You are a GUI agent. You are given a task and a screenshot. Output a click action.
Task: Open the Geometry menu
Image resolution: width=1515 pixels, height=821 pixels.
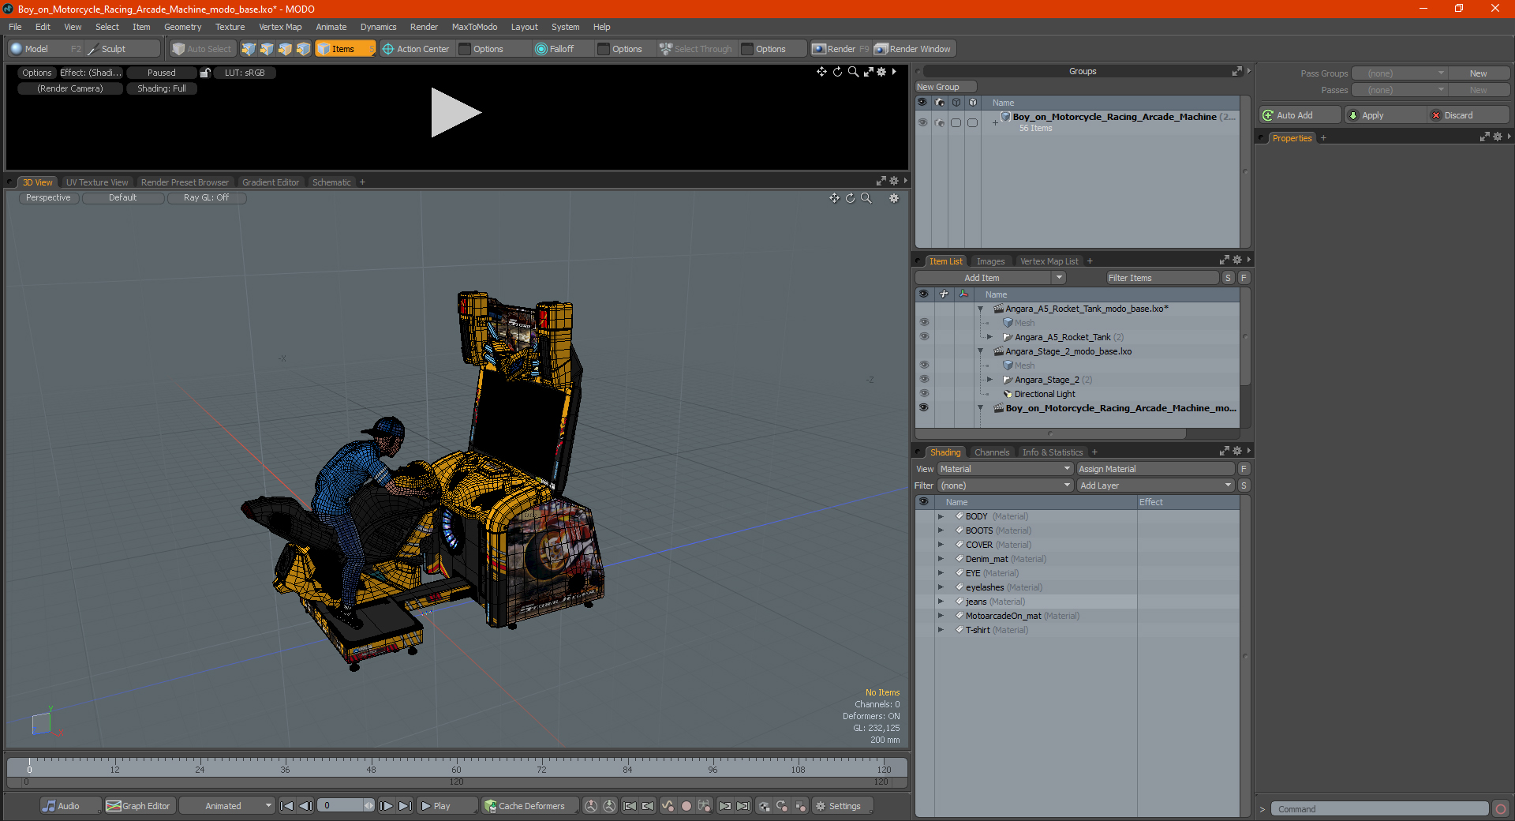tap(182, 27)
